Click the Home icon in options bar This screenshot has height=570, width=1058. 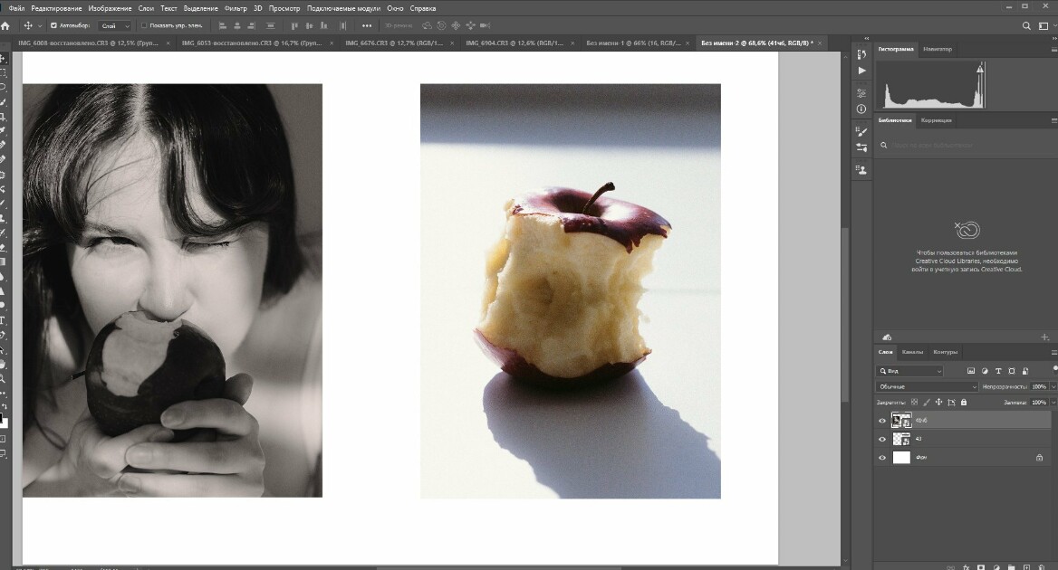5,25
